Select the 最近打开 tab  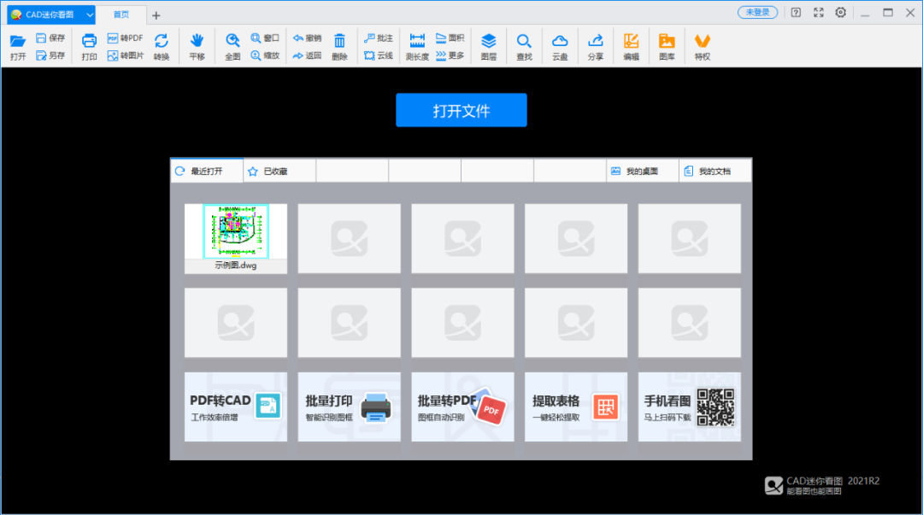tap(207, 171)
